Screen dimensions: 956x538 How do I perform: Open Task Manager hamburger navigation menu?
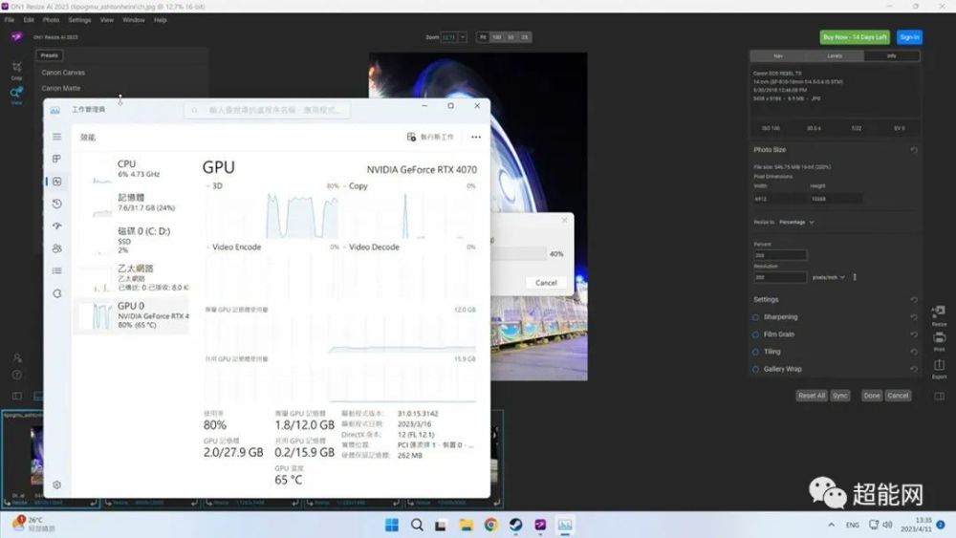pos(56,137)
